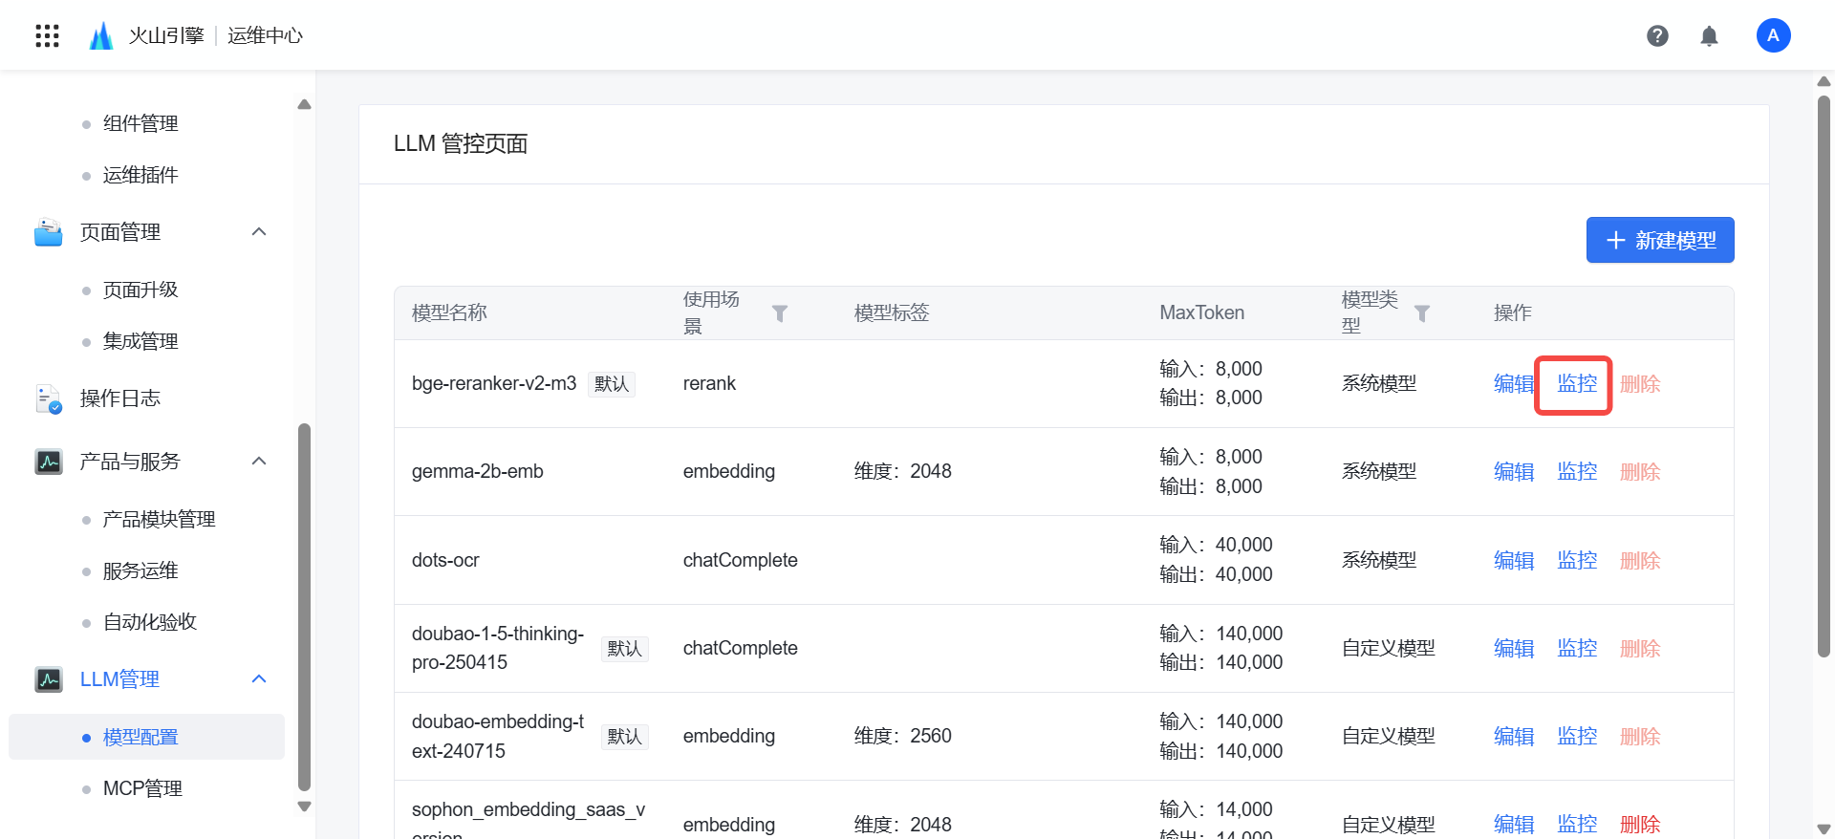
Task: Collapse the 产品与服务 section
Action: [258, 462]
